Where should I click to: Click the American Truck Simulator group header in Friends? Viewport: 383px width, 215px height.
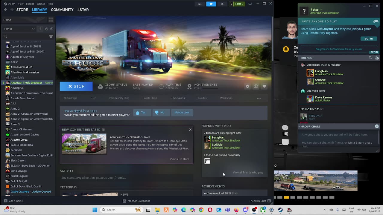click(x=324, y=65)
